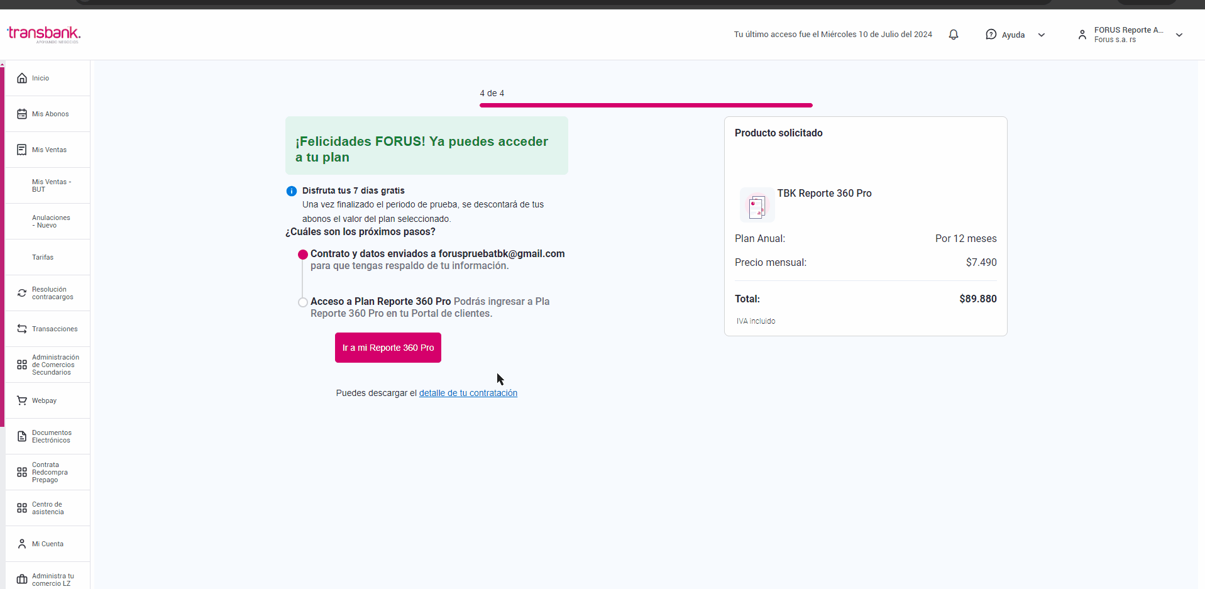
Task: Click the step 4 de 4 progress bar
Action: (646, 105)
